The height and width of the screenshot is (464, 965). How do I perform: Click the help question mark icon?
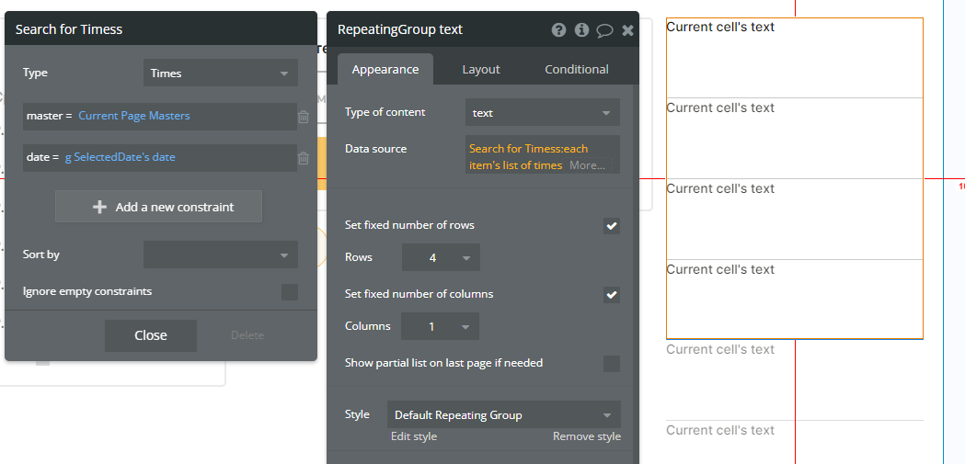pyautogui.click(x=558, y=29)
